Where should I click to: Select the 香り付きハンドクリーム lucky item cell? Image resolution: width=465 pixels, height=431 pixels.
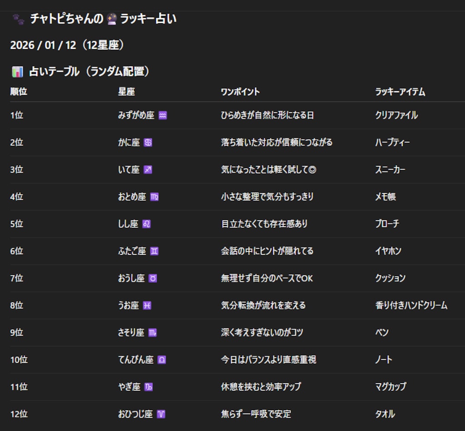click(x=411, y=306)
